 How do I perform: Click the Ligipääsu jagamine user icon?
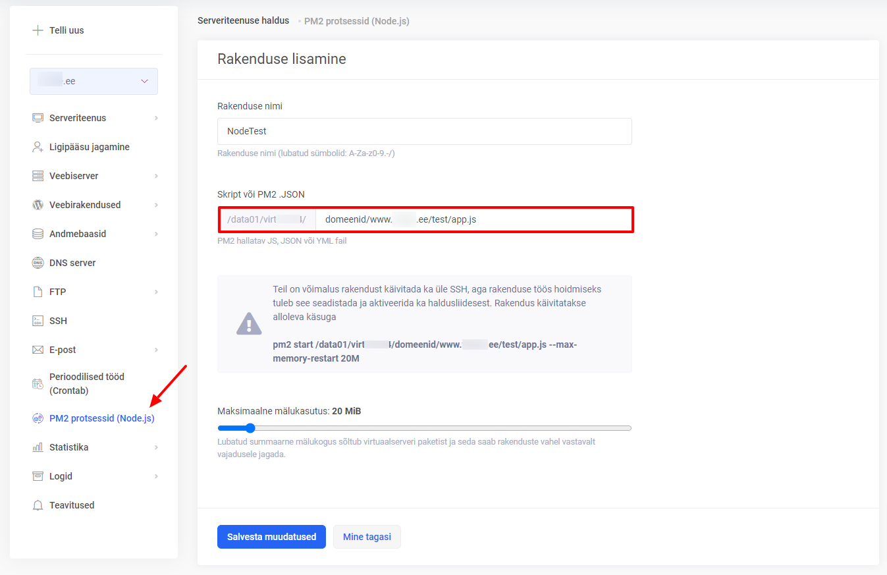(x=38, y=147)
